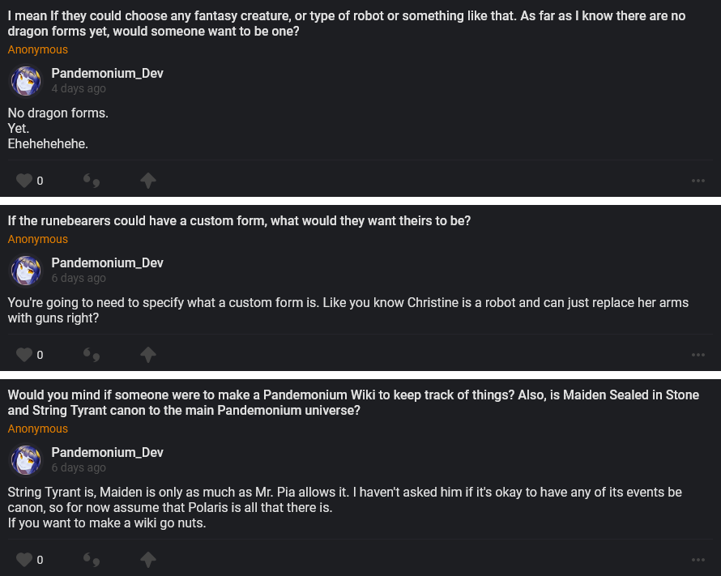Image resolution: width=721 pixels, height=576 pixels.
Task: Click Anonymous under the custom form question
Action: click(38, 239)
